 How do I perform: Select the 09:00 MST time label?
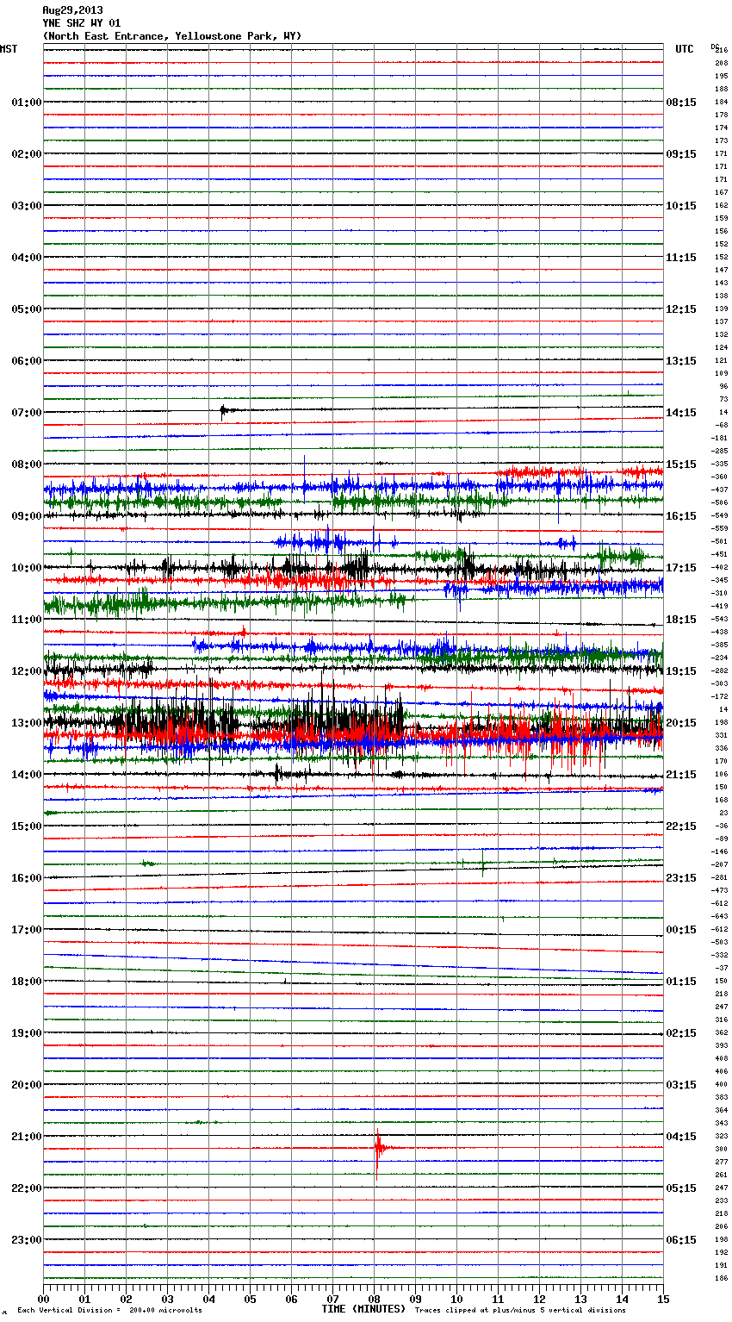[x=27, y=516]
